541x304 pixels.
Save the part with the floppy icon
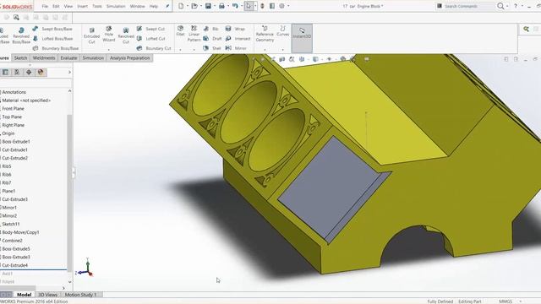208,6
